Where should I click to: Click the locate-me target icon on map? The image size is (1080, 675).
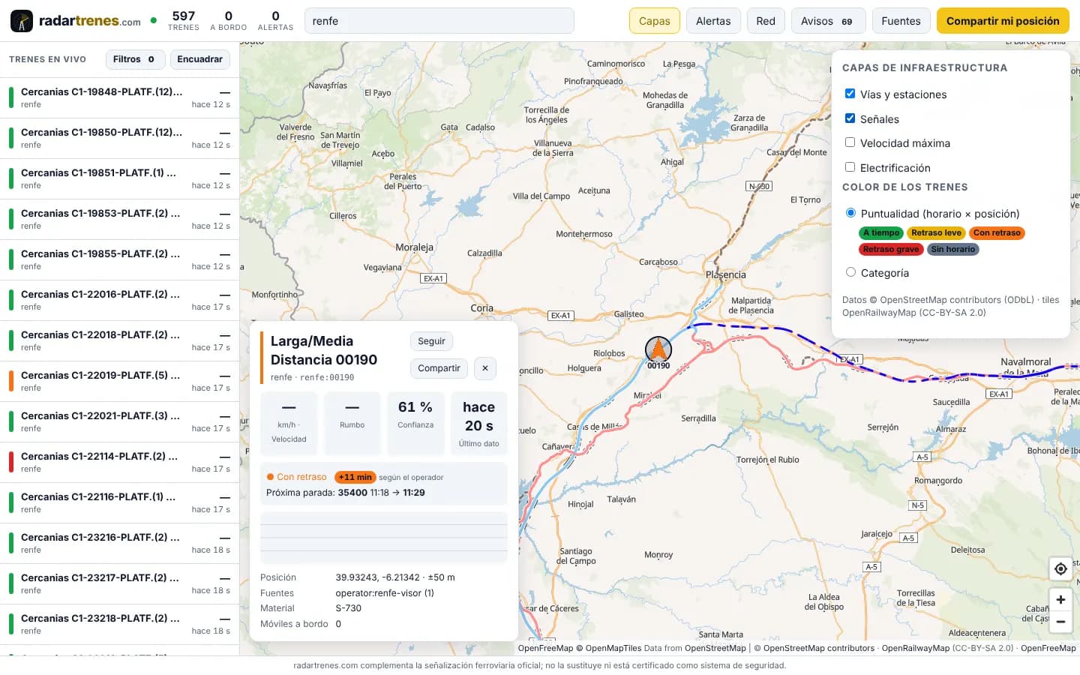(1060, 568)
